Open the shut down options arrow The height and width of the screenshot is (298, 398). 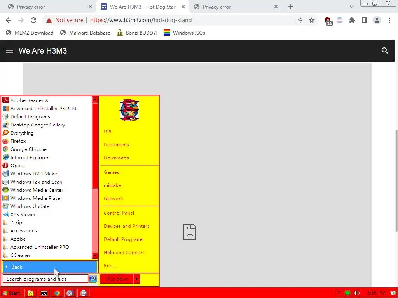click(x=137, y=279)
